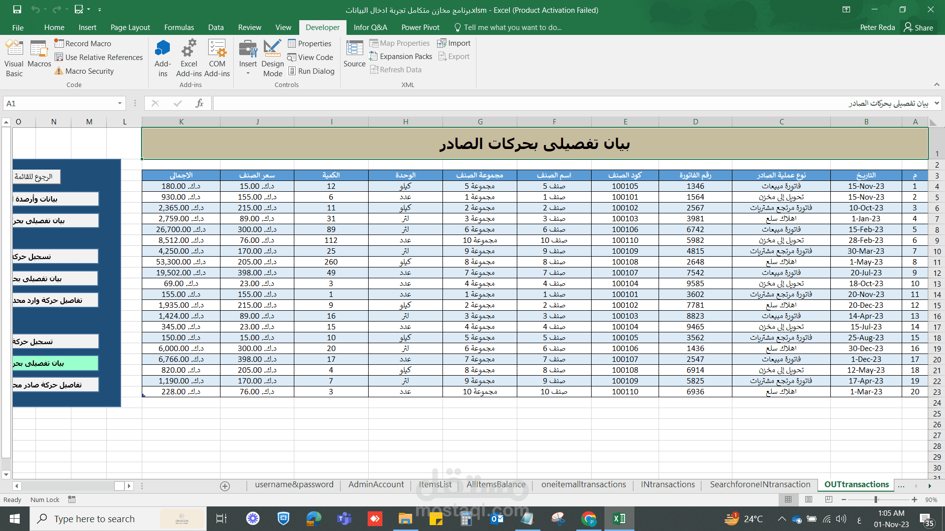The image size is (945, 531).
Task: Switch to the INtransactions sheet tab
Action: point(667,485)
